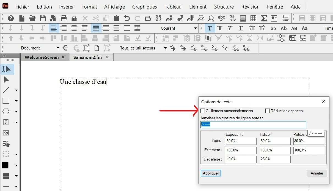Apply bold text format
The width and height of the screenshot is (333, 191).
(220, 28)
